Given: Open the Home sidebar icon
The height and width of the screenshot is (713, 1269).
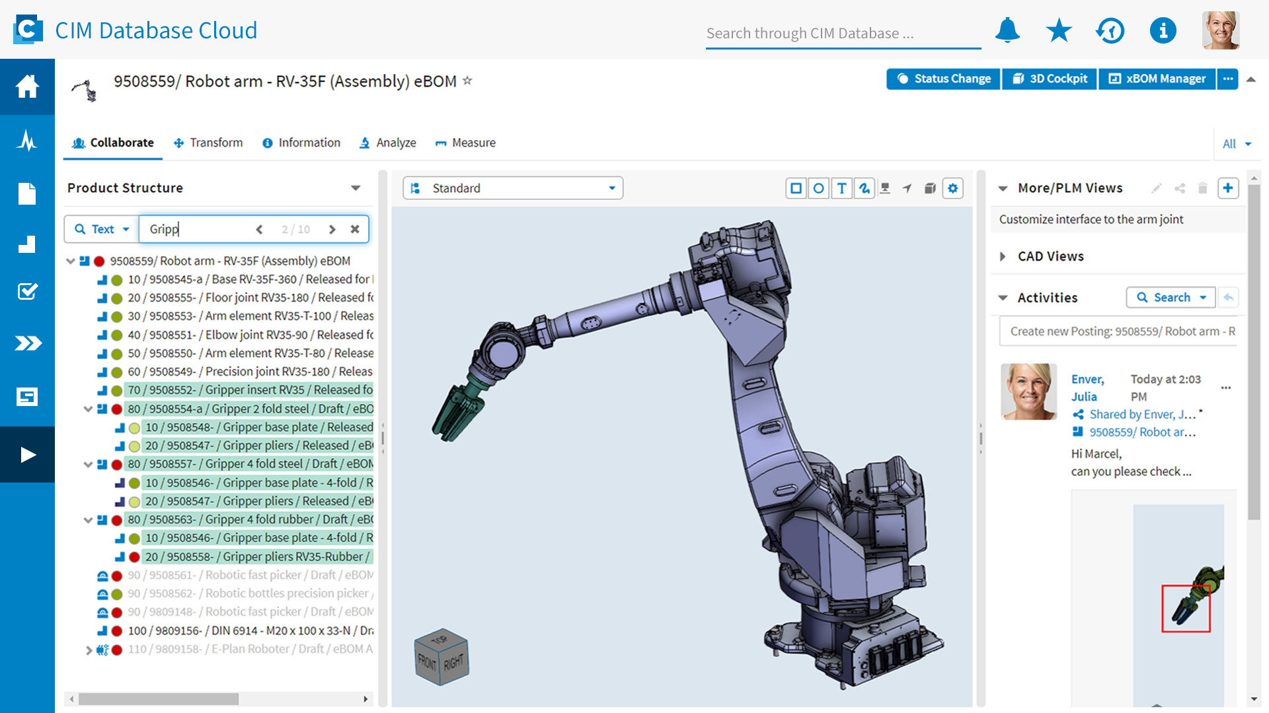Looking at the screenshot, I should point(27,86).
